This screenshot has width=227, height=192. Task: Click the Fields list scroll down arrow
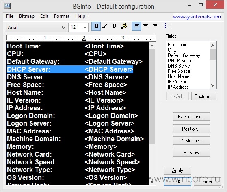tap(212, 85)
